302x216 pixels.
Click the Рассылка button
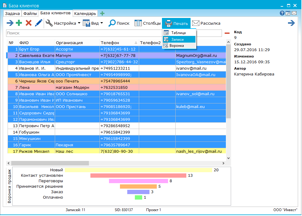[206, 23]
